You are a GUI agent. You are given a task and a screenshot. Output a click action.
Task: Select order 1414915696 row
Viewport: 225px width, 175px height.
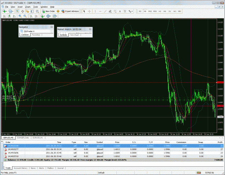click(x=113, y=153)
